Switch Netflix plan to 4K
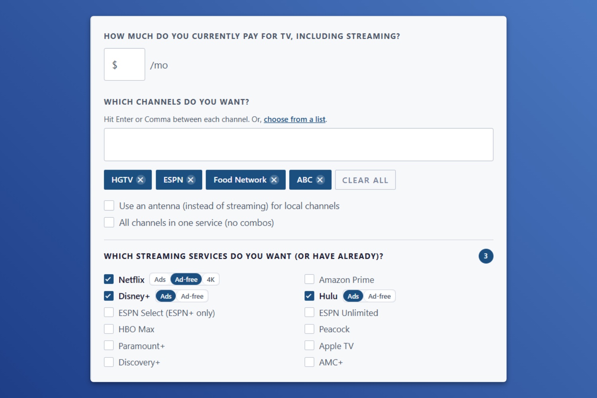Screen dimensions: 597x398 [x=211, y=279]
